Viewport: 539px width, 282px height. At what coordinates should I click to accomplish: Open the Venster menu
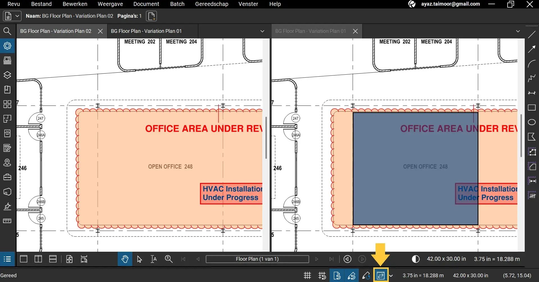248,4
